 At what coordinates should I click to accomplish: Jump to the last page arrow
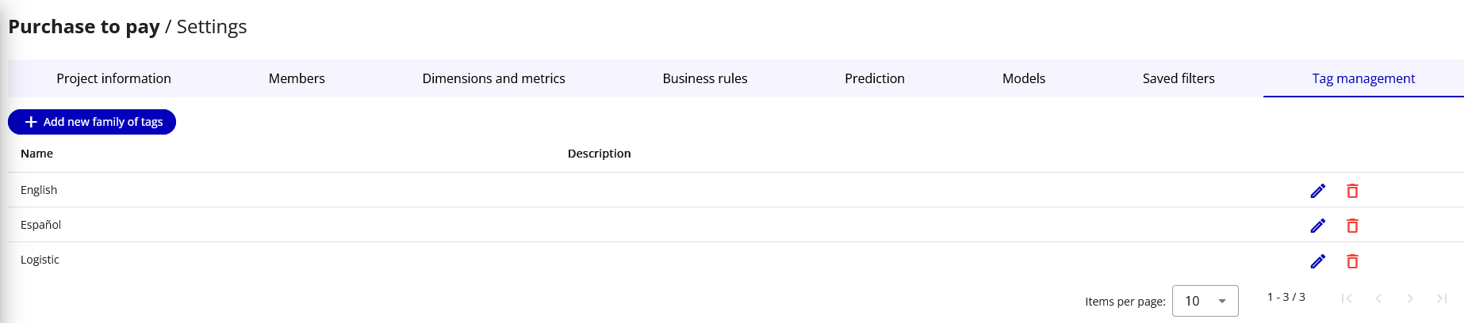(1442, 298)
